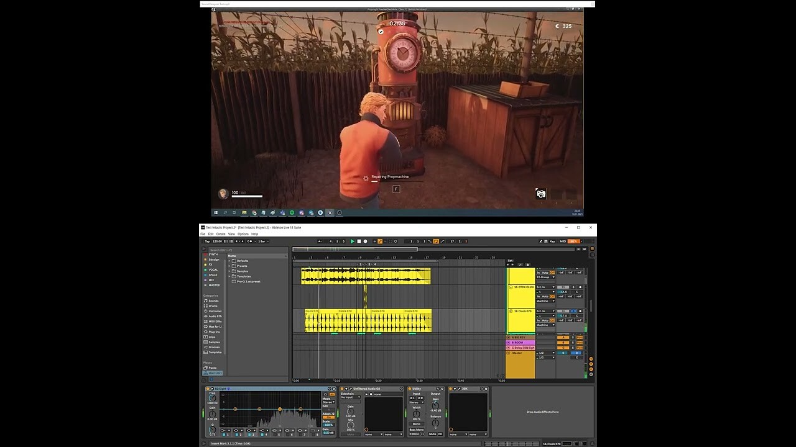Enable Draw Mode with the pencil icon
This screenshot has width=796, height=447.
(x=540, y=242)
